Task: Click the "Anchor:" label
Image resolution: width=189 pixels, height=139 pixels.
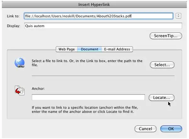Action: (x=39, y=89)
